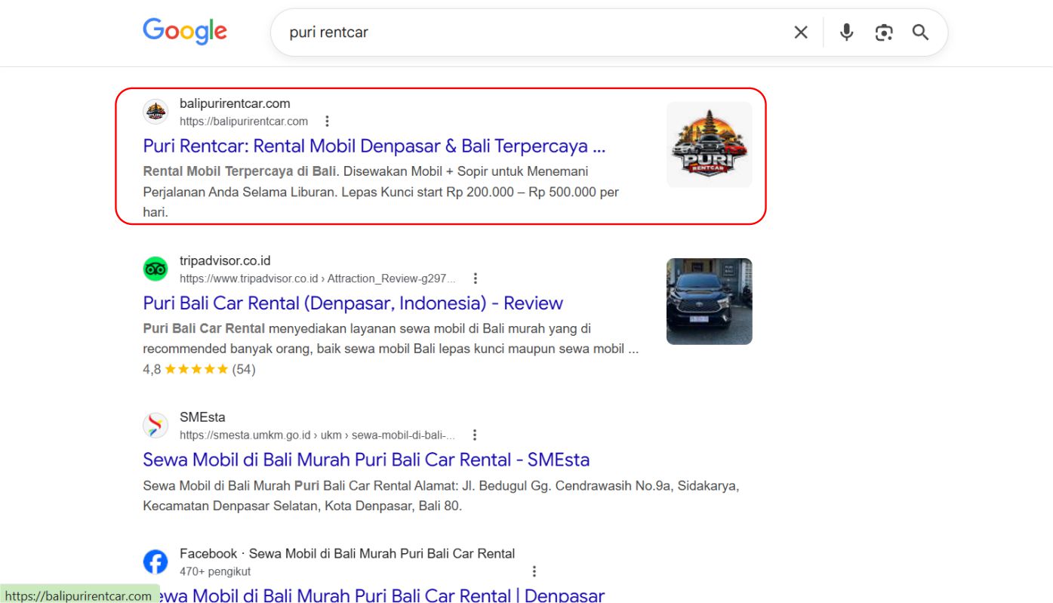Click the Puri Rentcar result thumbnail image
Viewport: 1053px width, 603px height.
pos(708,143)
